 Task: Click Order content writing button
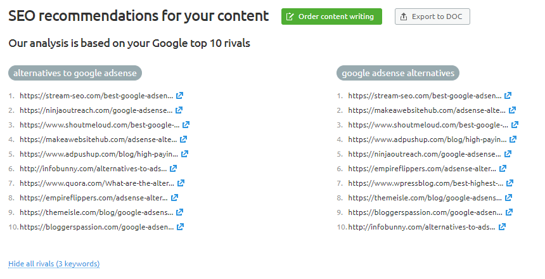[331, 16]
